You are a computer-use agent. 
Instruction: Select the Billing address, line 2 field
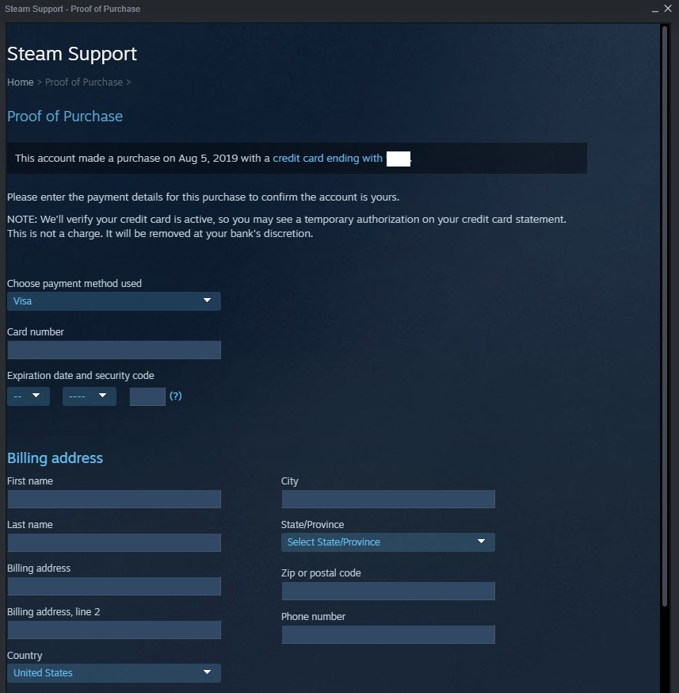tap(114, 630)
